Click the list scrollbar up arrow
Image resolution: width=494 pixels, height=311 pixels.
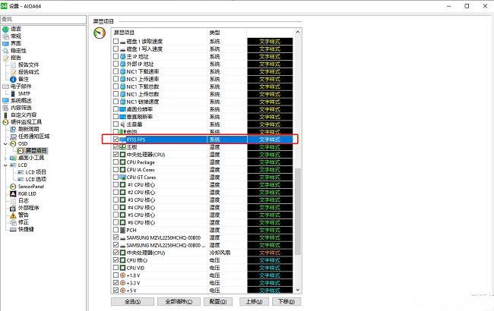point(298,32)
